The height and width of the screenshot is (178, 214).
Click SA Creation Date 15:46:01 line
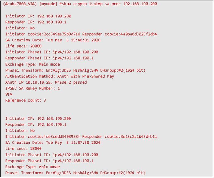[x=53, y=40]
